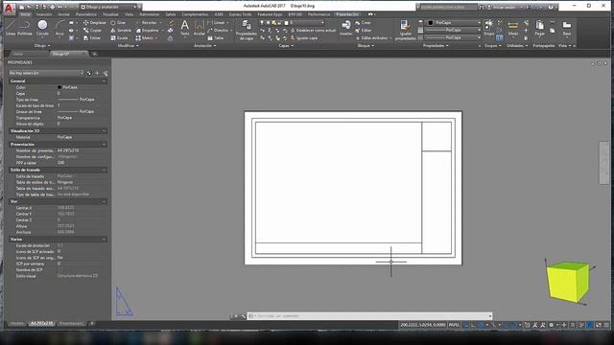614x345 pixels.
Task: Click the Acotar dimension tool
Action: pos(199,28)
